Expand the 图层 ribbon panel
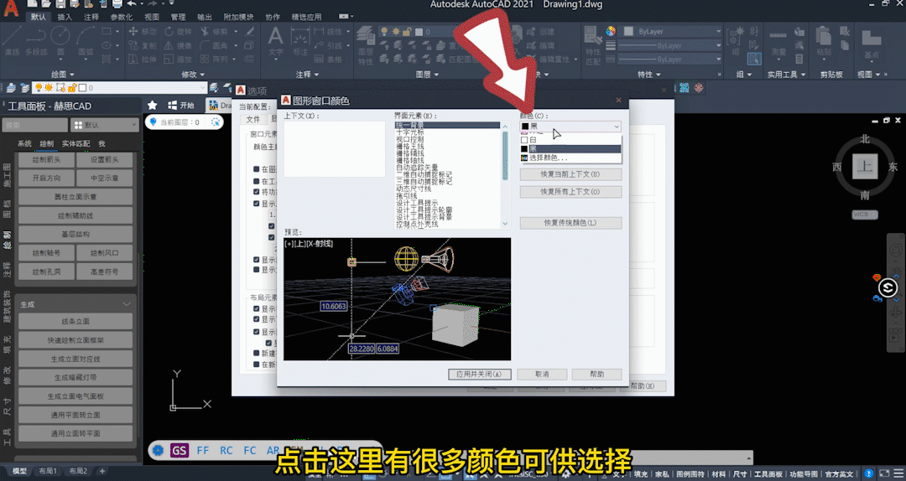The image size is (906, 481). 427,75
